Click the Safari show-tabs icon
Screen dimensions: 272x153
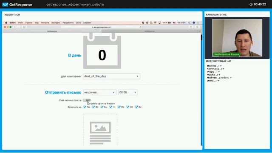pyautogui.click(x=197, y=27)
